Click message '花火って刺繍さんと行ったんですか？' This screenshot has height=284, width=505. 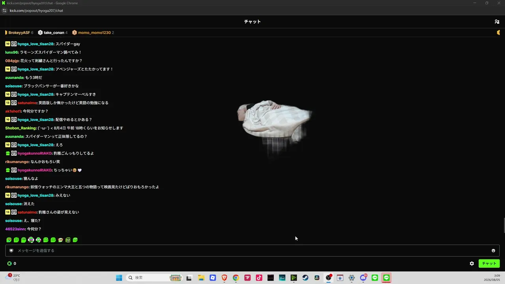pyautogui.click(x=51, y=61)
